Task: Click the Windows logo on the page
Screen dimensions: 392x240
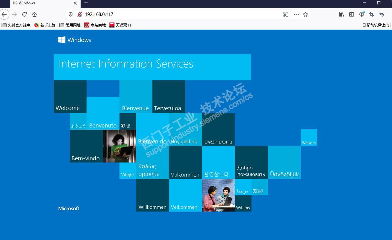Action: click(74, 40)
